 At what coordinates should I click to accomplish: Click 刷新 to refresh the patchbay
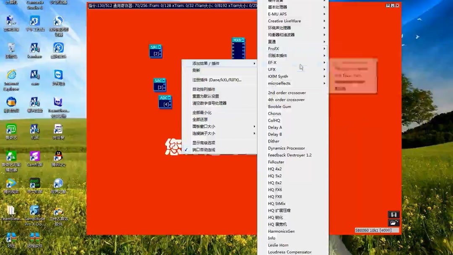tap(195, 70)
